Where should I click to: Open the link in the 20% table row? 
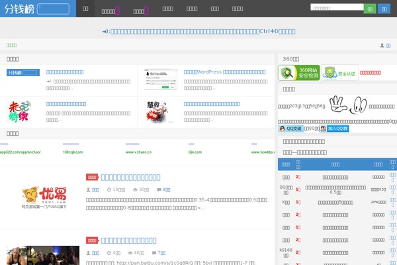[392, 202]
